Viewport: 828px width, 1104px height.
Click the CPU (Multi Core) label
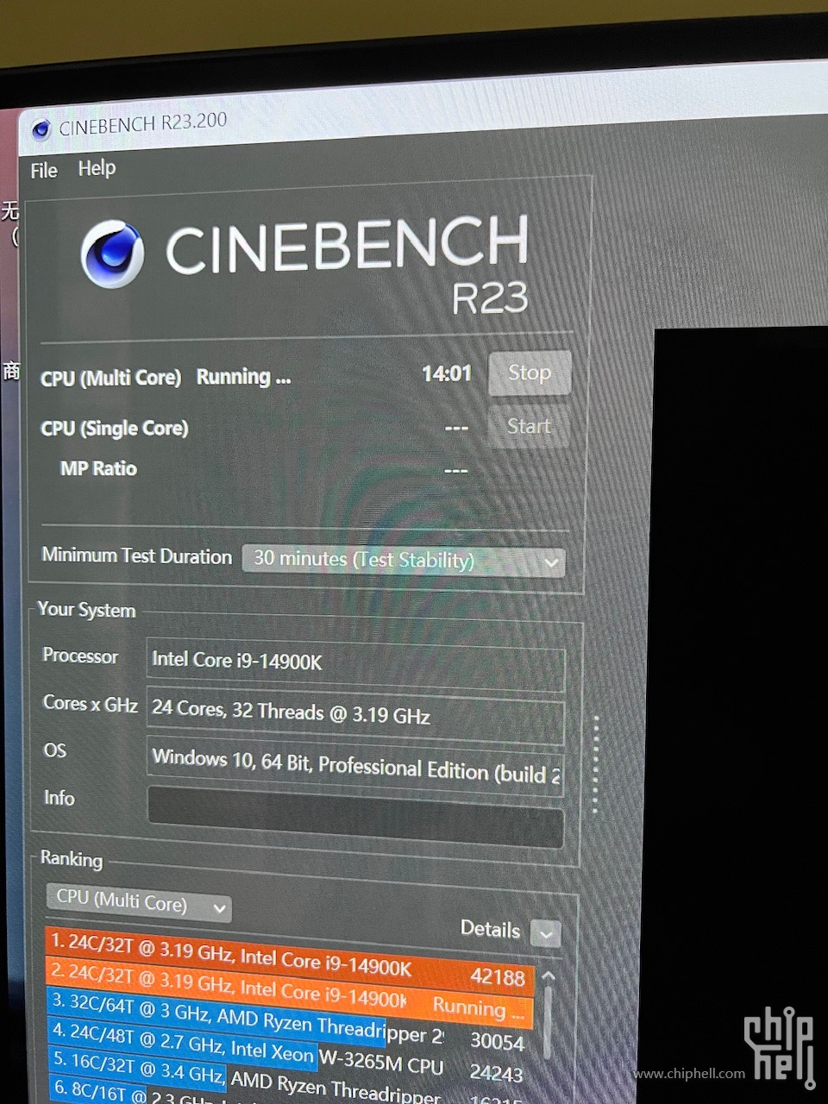coord(111,378)
